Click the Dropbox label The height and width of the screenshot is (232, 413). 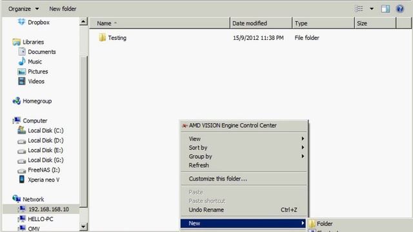pyautogui.click(x=39, y=23)
